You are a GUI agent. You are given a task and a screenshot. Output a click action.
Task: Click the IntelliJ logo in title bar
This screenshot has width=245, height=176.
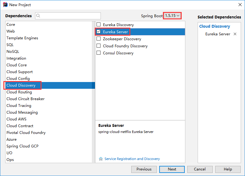(x=5, y=5)
